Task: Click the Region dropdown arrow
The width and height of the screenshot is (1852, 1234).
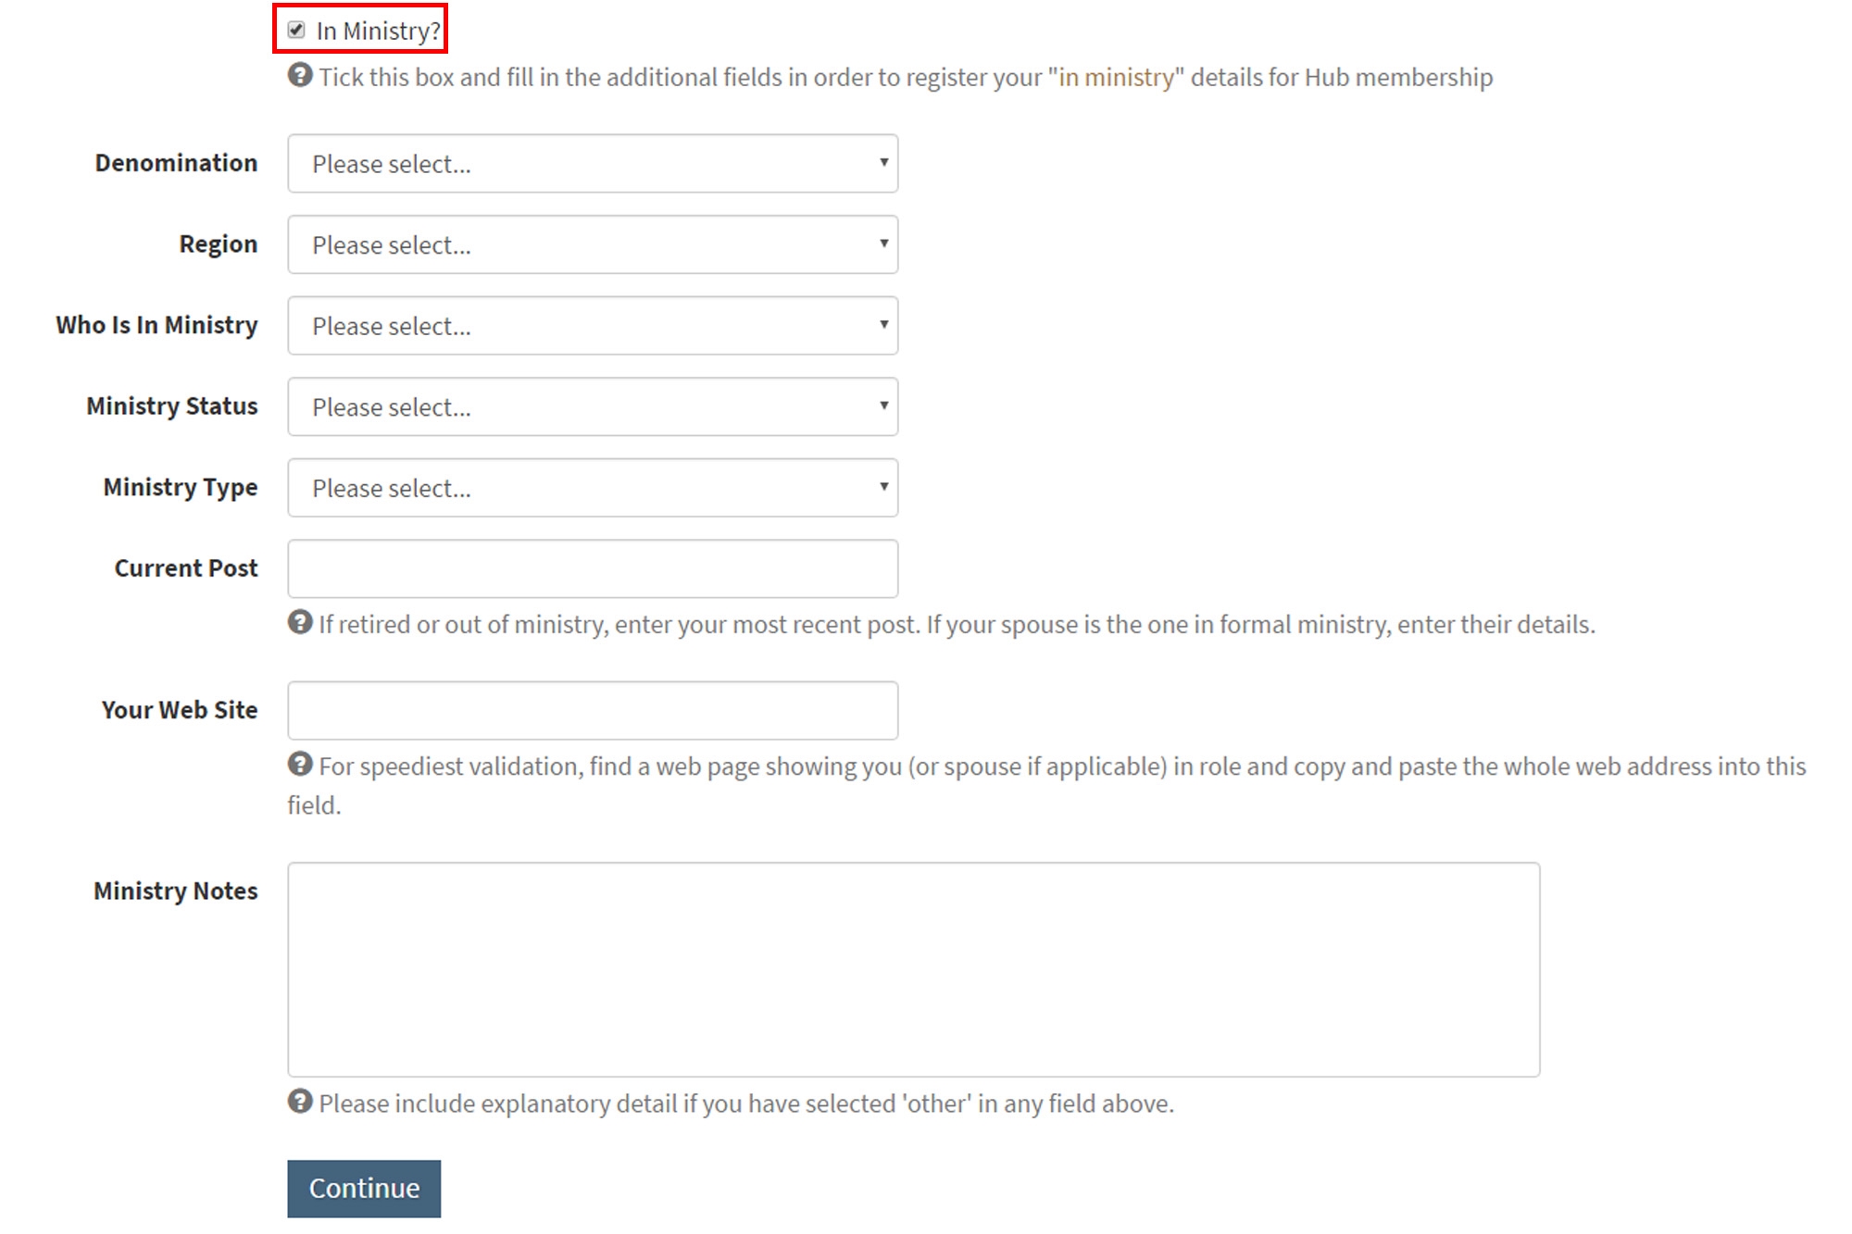Action: coord(884,243)
